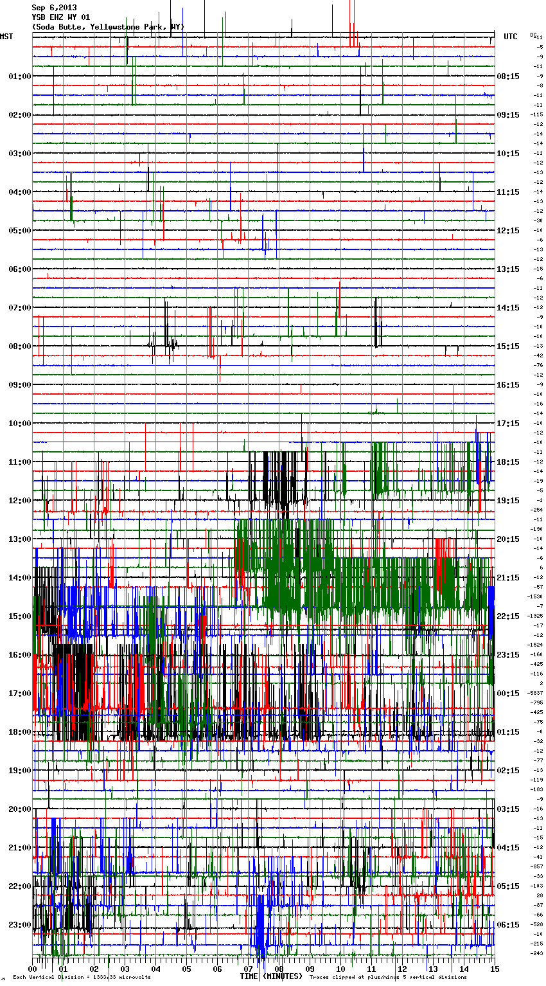Select the 09:15 UTC time label

(508, 115)
